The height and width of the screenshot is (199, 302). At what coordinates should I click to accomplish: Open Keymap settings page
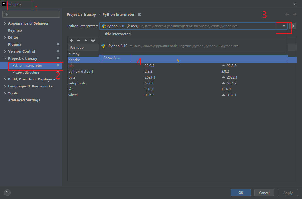(x=15, y=30)
